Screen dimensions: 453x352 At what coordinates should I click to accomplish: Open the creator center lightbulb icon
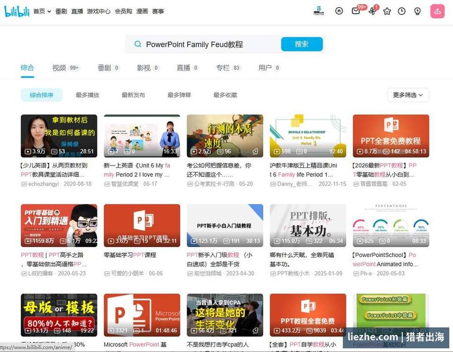coord(417,11)
